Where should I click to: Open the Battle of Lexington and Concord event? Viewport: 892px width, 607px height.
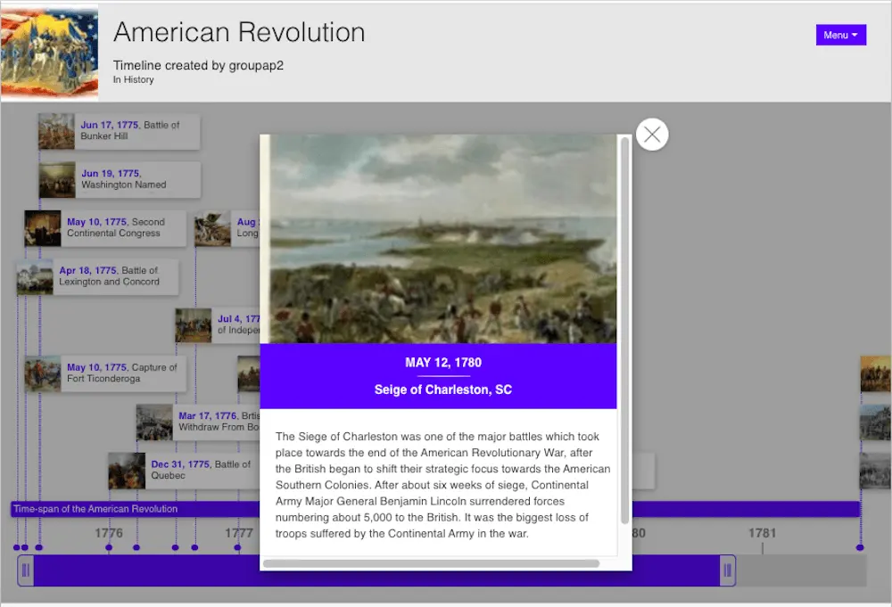point(97,277)
